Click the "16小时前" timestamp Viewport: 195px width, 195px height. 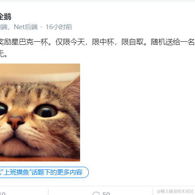point(59,27)
